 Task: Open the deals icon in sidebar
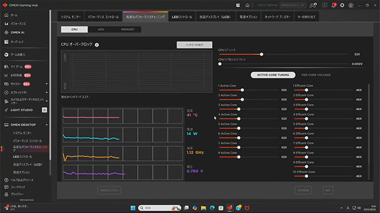[x=7, y=75]
